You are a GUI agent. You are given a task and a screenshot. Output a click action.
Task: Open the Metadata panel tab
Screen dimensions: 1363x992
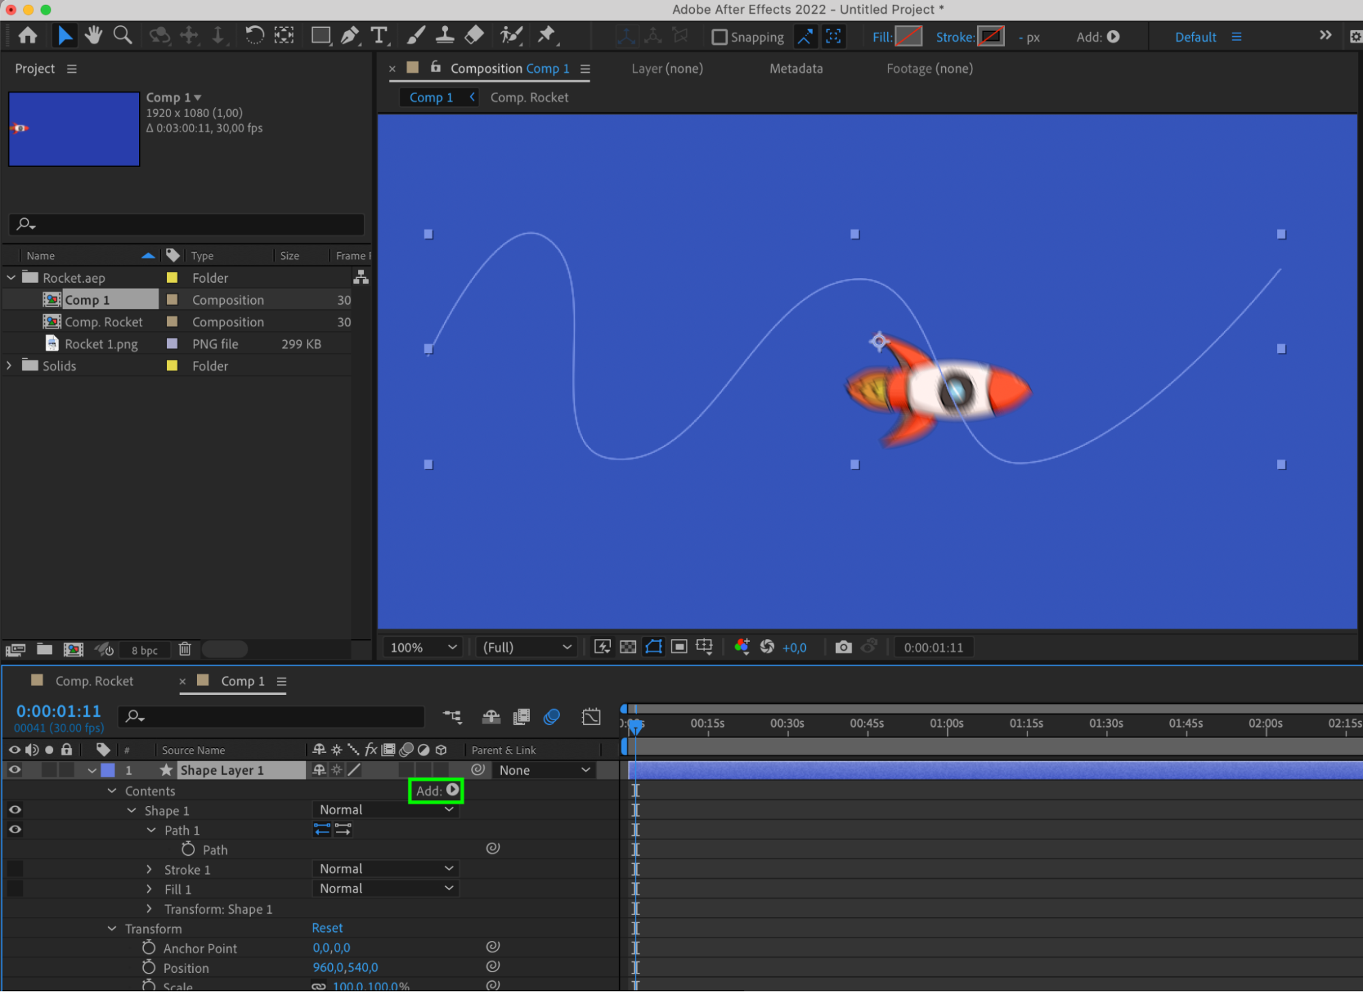[796, 68]
